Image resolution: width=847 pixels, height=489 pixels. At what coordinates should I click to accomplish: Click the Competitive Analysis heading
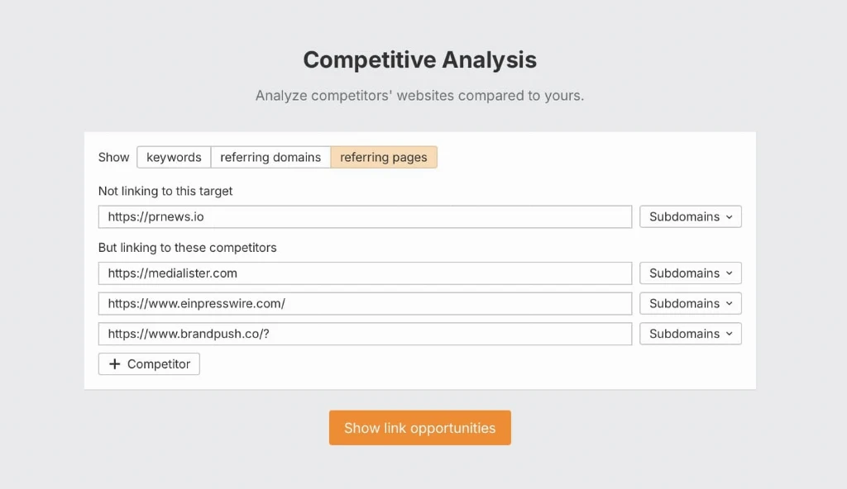pyautogui.click(x=419, y=60)
